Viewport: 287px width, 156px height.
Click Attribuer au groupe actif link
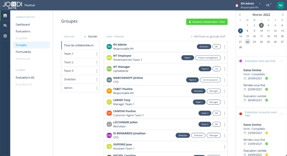tap(208, 37)
